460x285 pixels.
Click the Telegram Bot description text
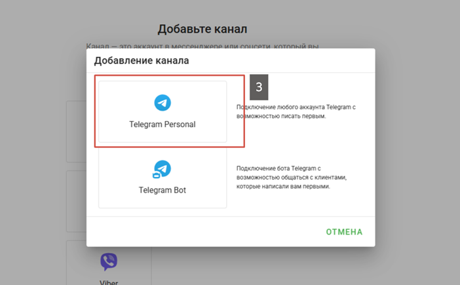tap(291, 178)
